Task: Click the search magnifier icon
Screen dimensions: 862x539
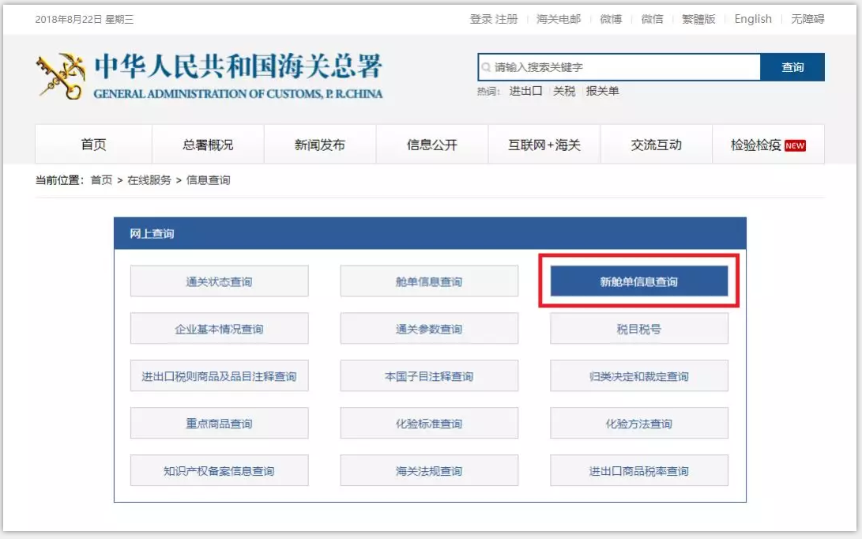Action: [487, 67]
